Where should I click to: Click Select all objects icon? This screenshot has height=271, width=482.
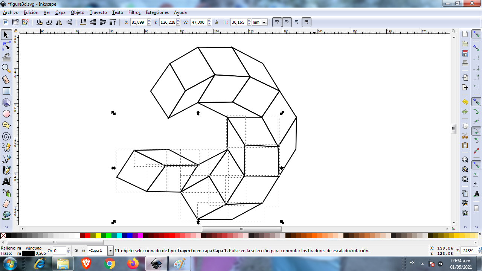pos(6,22)
